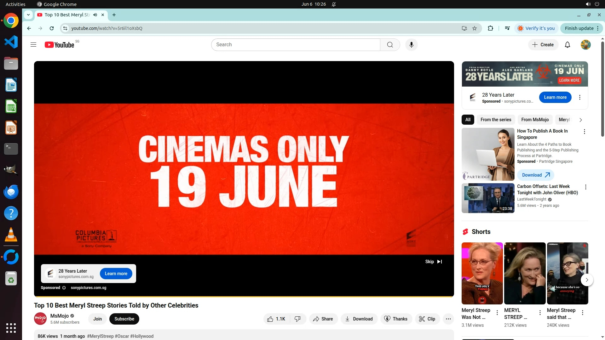Open Chrome extensions puzzle icon
605x340 pixels.
coord(490,28)
